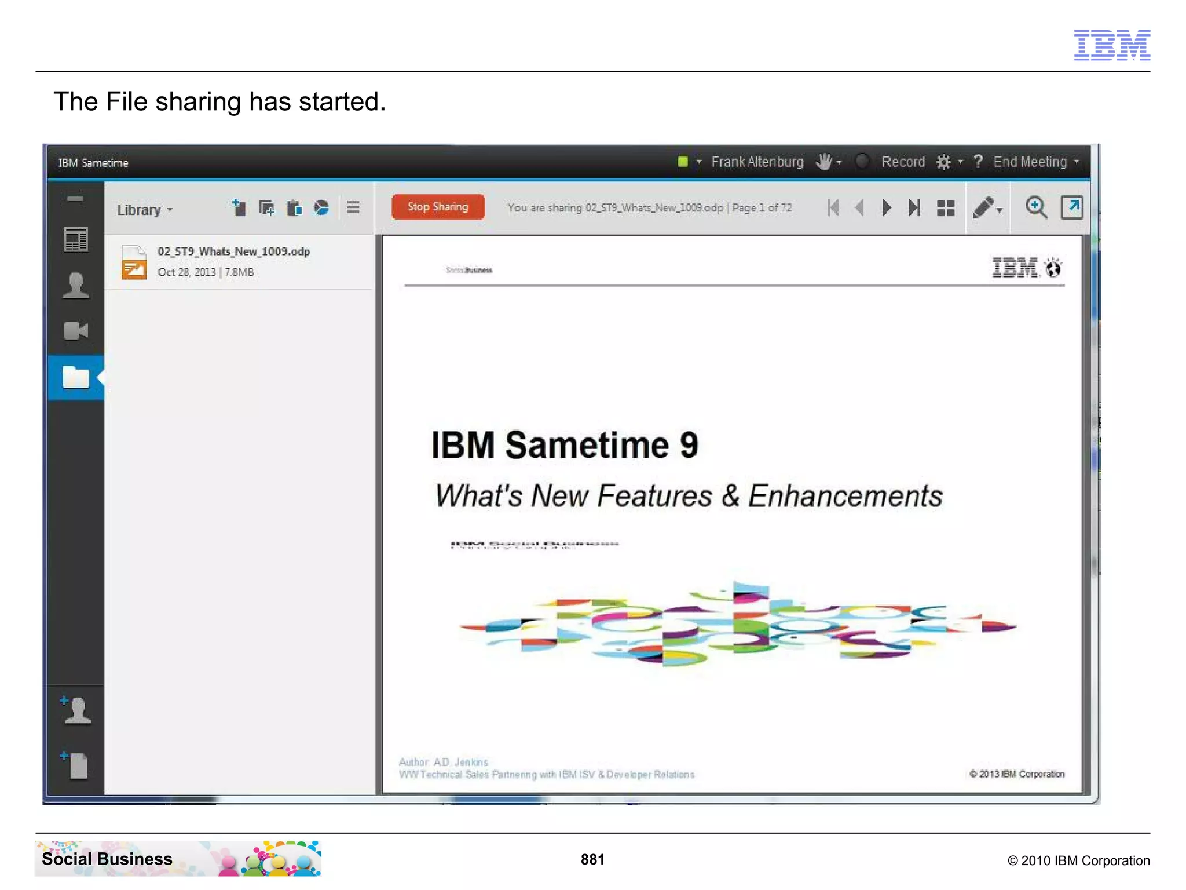The height and width of the screenshot is (890, 1186).
Task: Toggle the Record button
Action: click(892, 162)
